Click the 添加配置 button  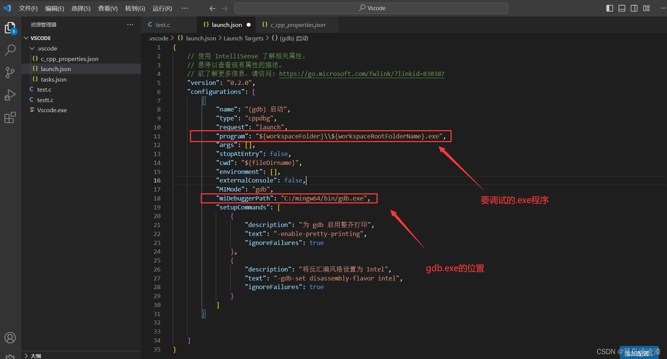pos(639,353)
